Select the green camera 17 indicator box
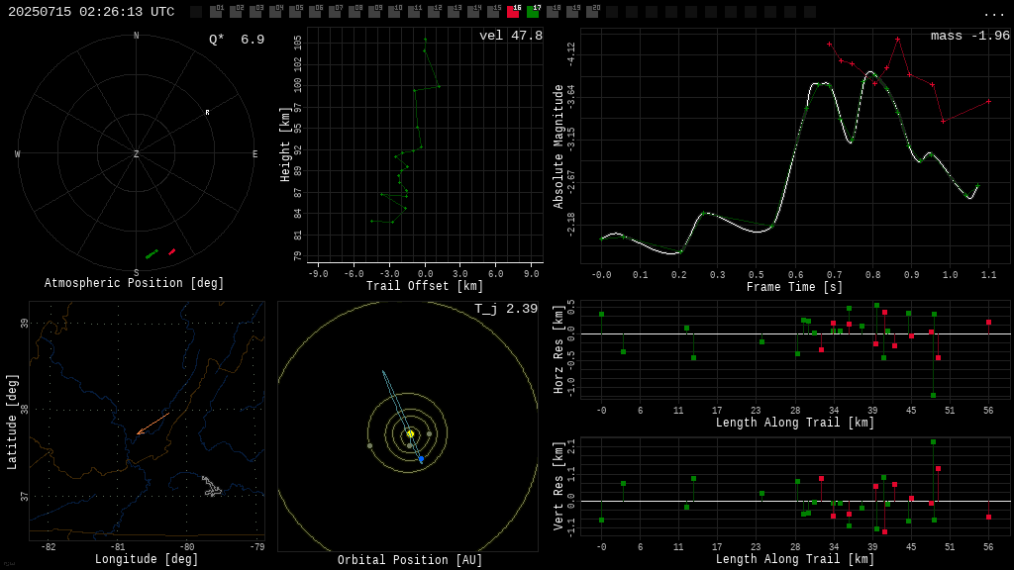Image resolution: width=1014 pixels, height=570 pixels. click(x=533, y=12)
